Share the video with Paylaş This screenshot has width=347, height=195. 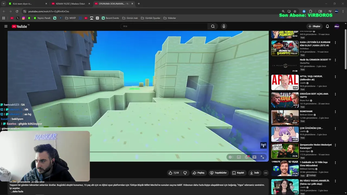pos(198,173)
